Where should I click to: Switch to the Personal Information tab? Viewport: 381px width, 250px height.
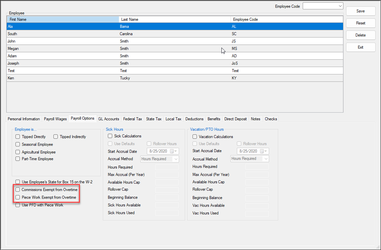(x=24, y=119)
